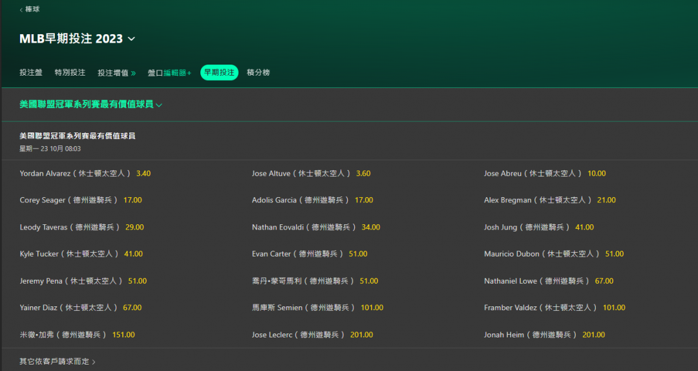The image size is (698, 371).
Task: Click the date text 星期一 23 10月 08:03
Action: point(50,149)
